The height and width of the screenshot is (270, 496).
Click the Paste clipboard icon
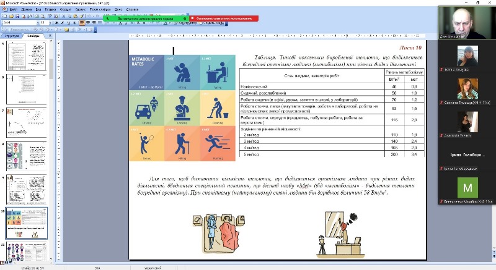[x=75, y=16]
